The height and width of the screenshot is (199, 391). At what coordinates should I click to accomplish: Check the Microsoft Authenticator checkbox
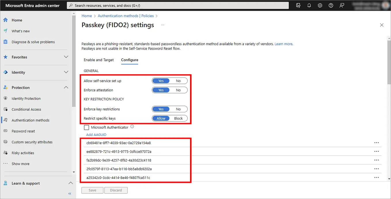click(x=86, y=127)
